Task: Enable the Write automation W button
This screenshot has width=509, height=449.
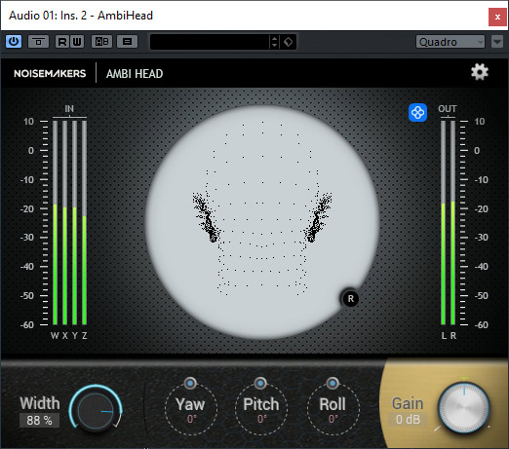Action: tap(77, 42)
